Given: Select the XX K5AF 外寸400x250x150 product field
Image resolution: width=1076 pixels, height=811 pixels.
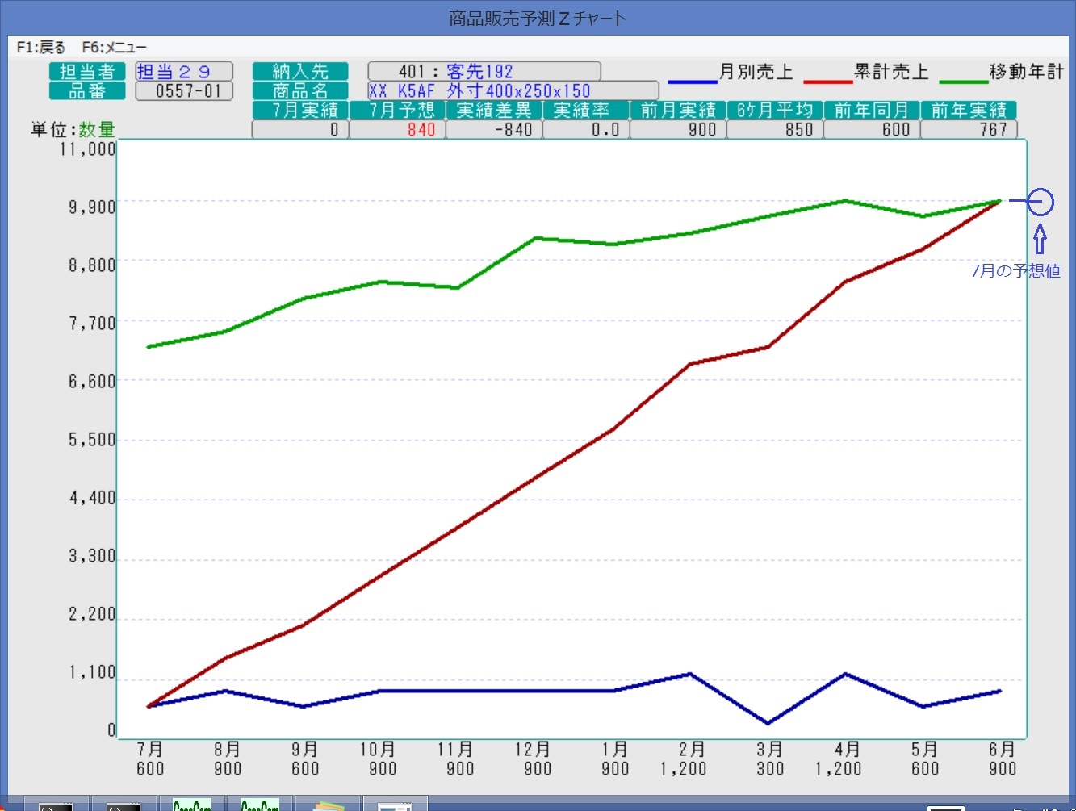Looking at the screenshot, I should [x=513, y=91].
